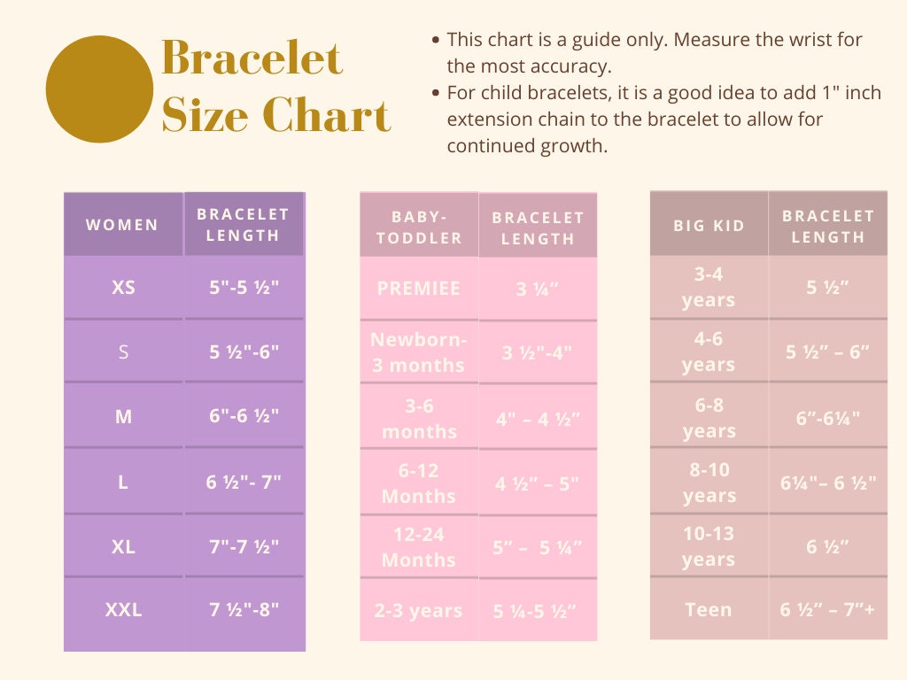Click the child bracelet extension chain note
Image resolution: width=907 pixels, height=680 pixels.
click(x=663, y=119)
